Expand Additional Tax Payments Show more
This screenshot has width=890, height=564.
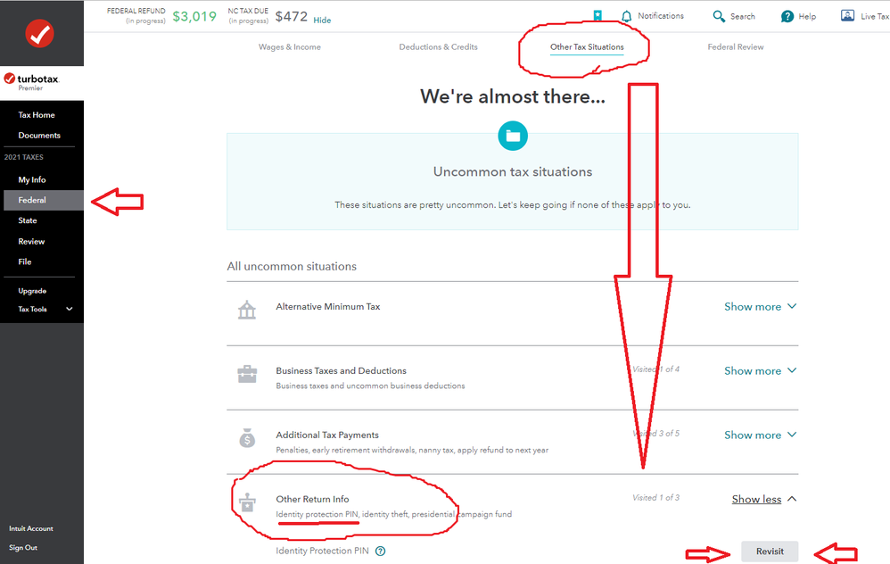tap(760, 435)
